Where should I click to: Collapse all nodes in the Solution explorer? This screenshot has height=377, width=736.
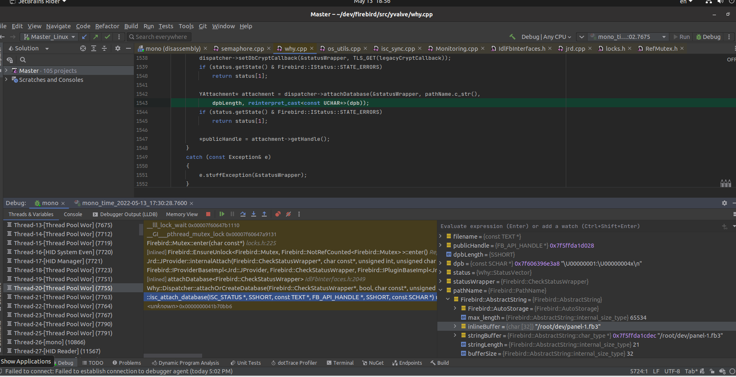(x=104, y=48)
